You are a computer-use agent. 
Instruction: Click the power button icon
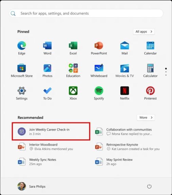(149, 186)
